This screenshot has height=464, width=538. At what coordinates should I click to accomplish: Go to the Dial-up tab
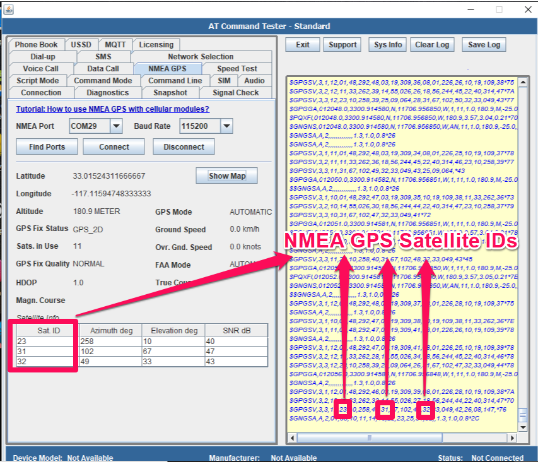(43, 57)
